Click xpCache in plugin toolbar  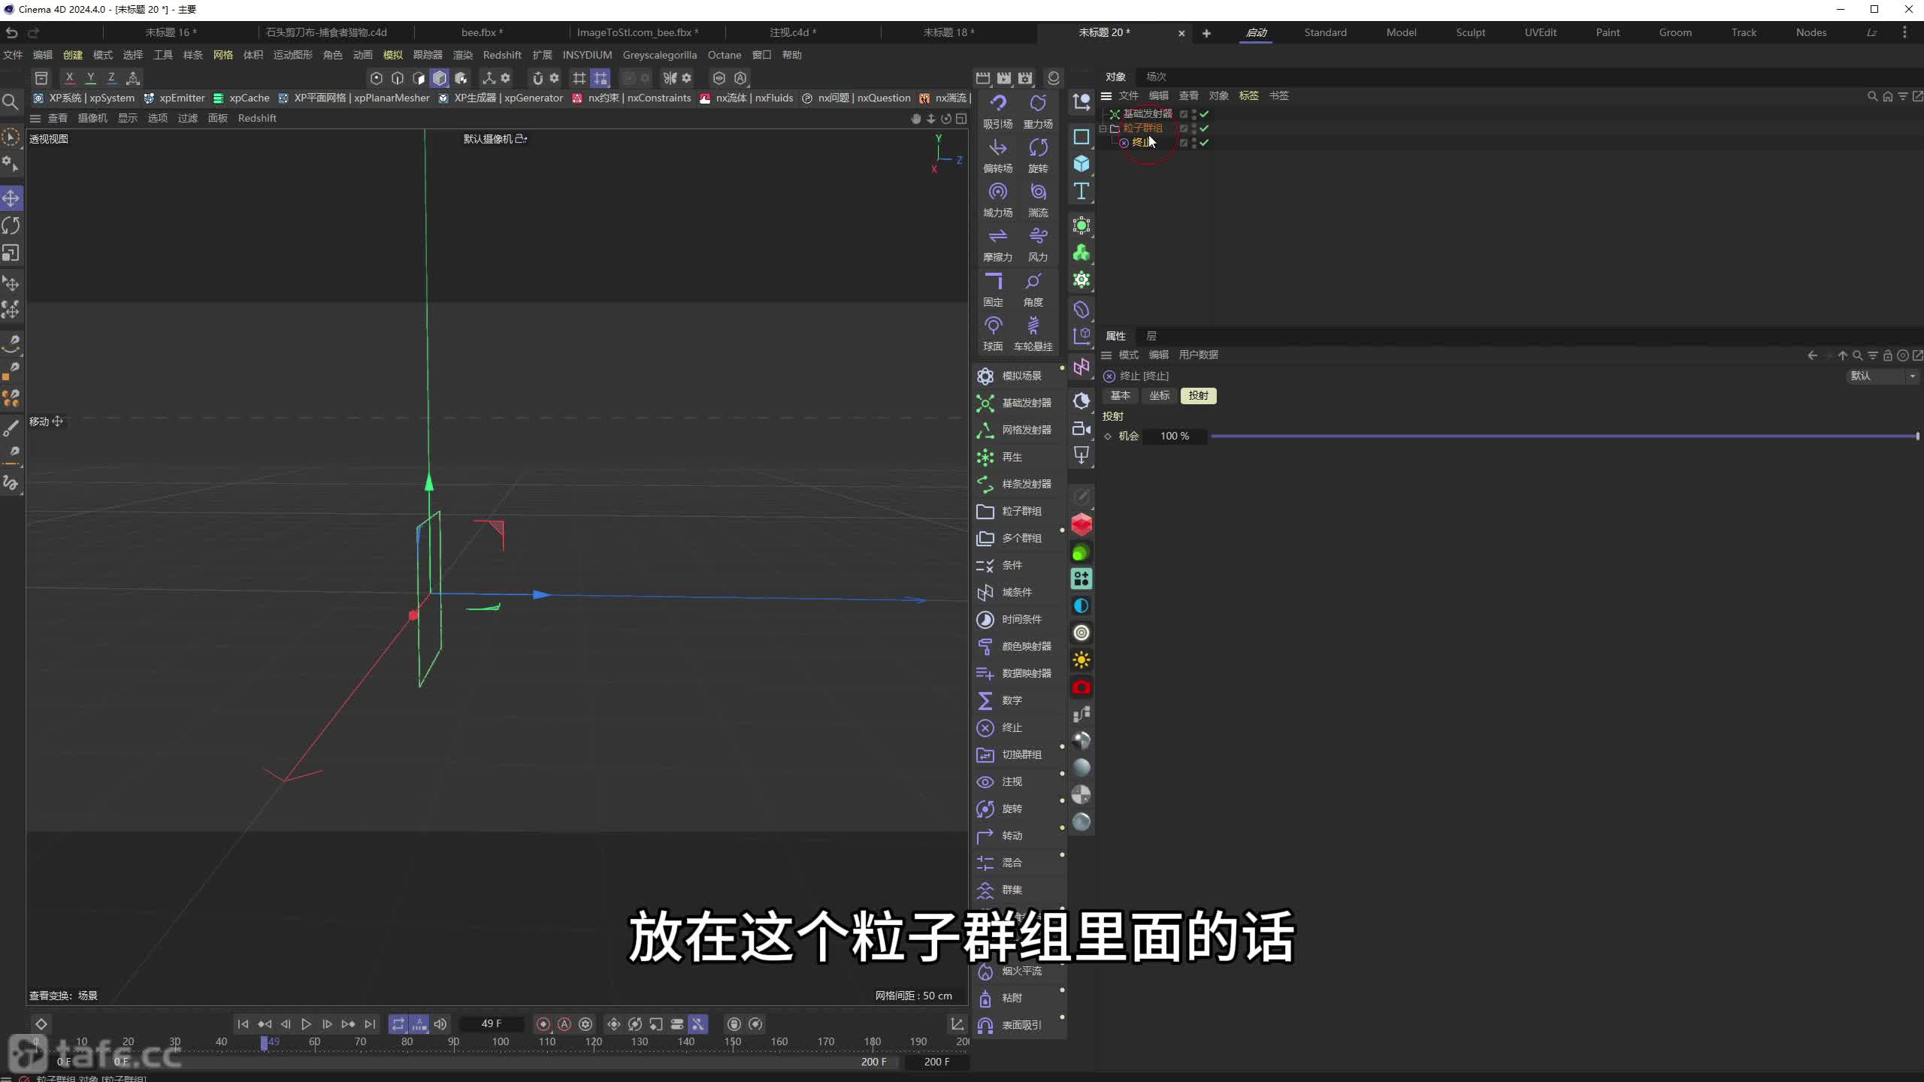(x=241, y=98)
